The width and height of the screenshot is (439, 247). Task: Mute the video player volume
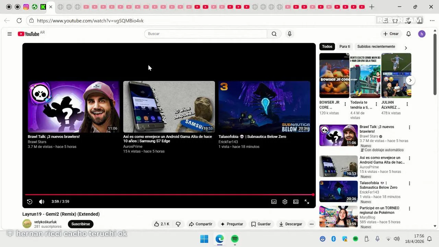coord(41,202)
